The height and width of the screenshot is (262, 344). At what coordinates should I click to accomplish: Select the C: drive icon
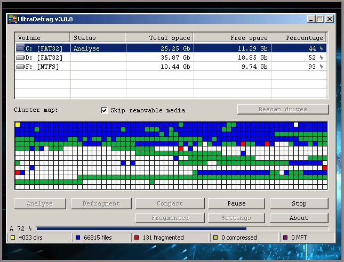point(20,48)
